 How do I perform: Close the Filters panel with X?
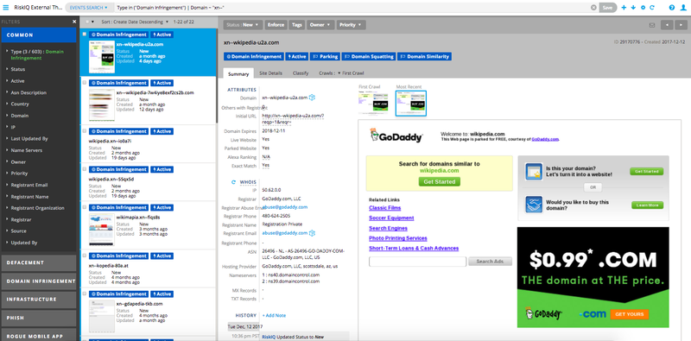coord(74,21)
